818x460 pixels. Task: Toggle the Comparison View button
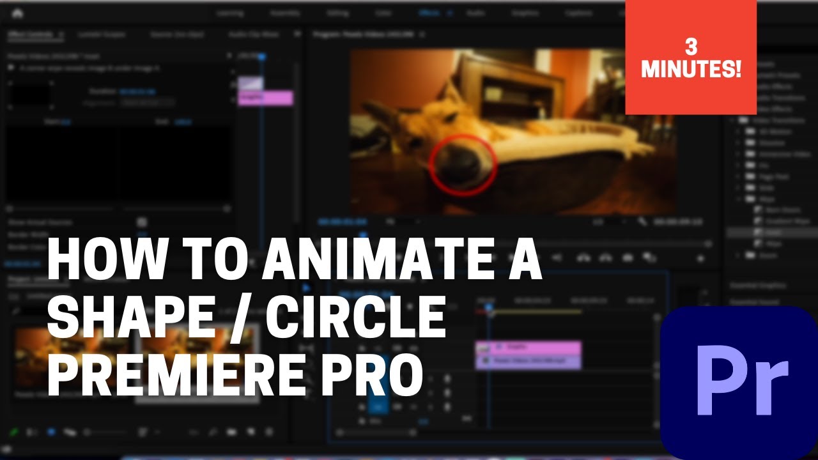(650, 257)
